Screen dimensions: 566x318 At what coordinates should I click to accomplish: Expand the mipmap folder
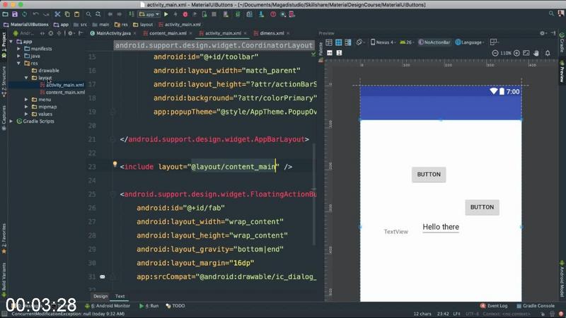tap(26, 107)
